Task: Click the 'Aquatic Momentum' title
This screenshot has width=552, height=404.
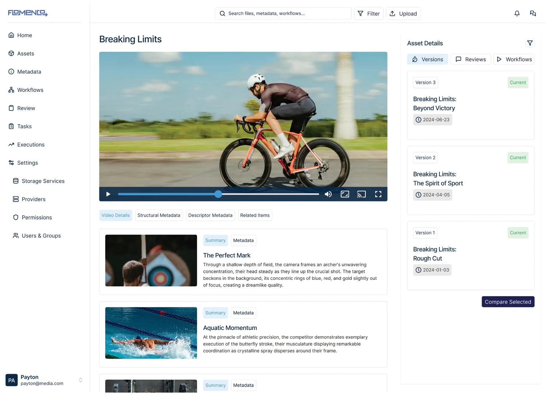Action: tap(230, 328)
